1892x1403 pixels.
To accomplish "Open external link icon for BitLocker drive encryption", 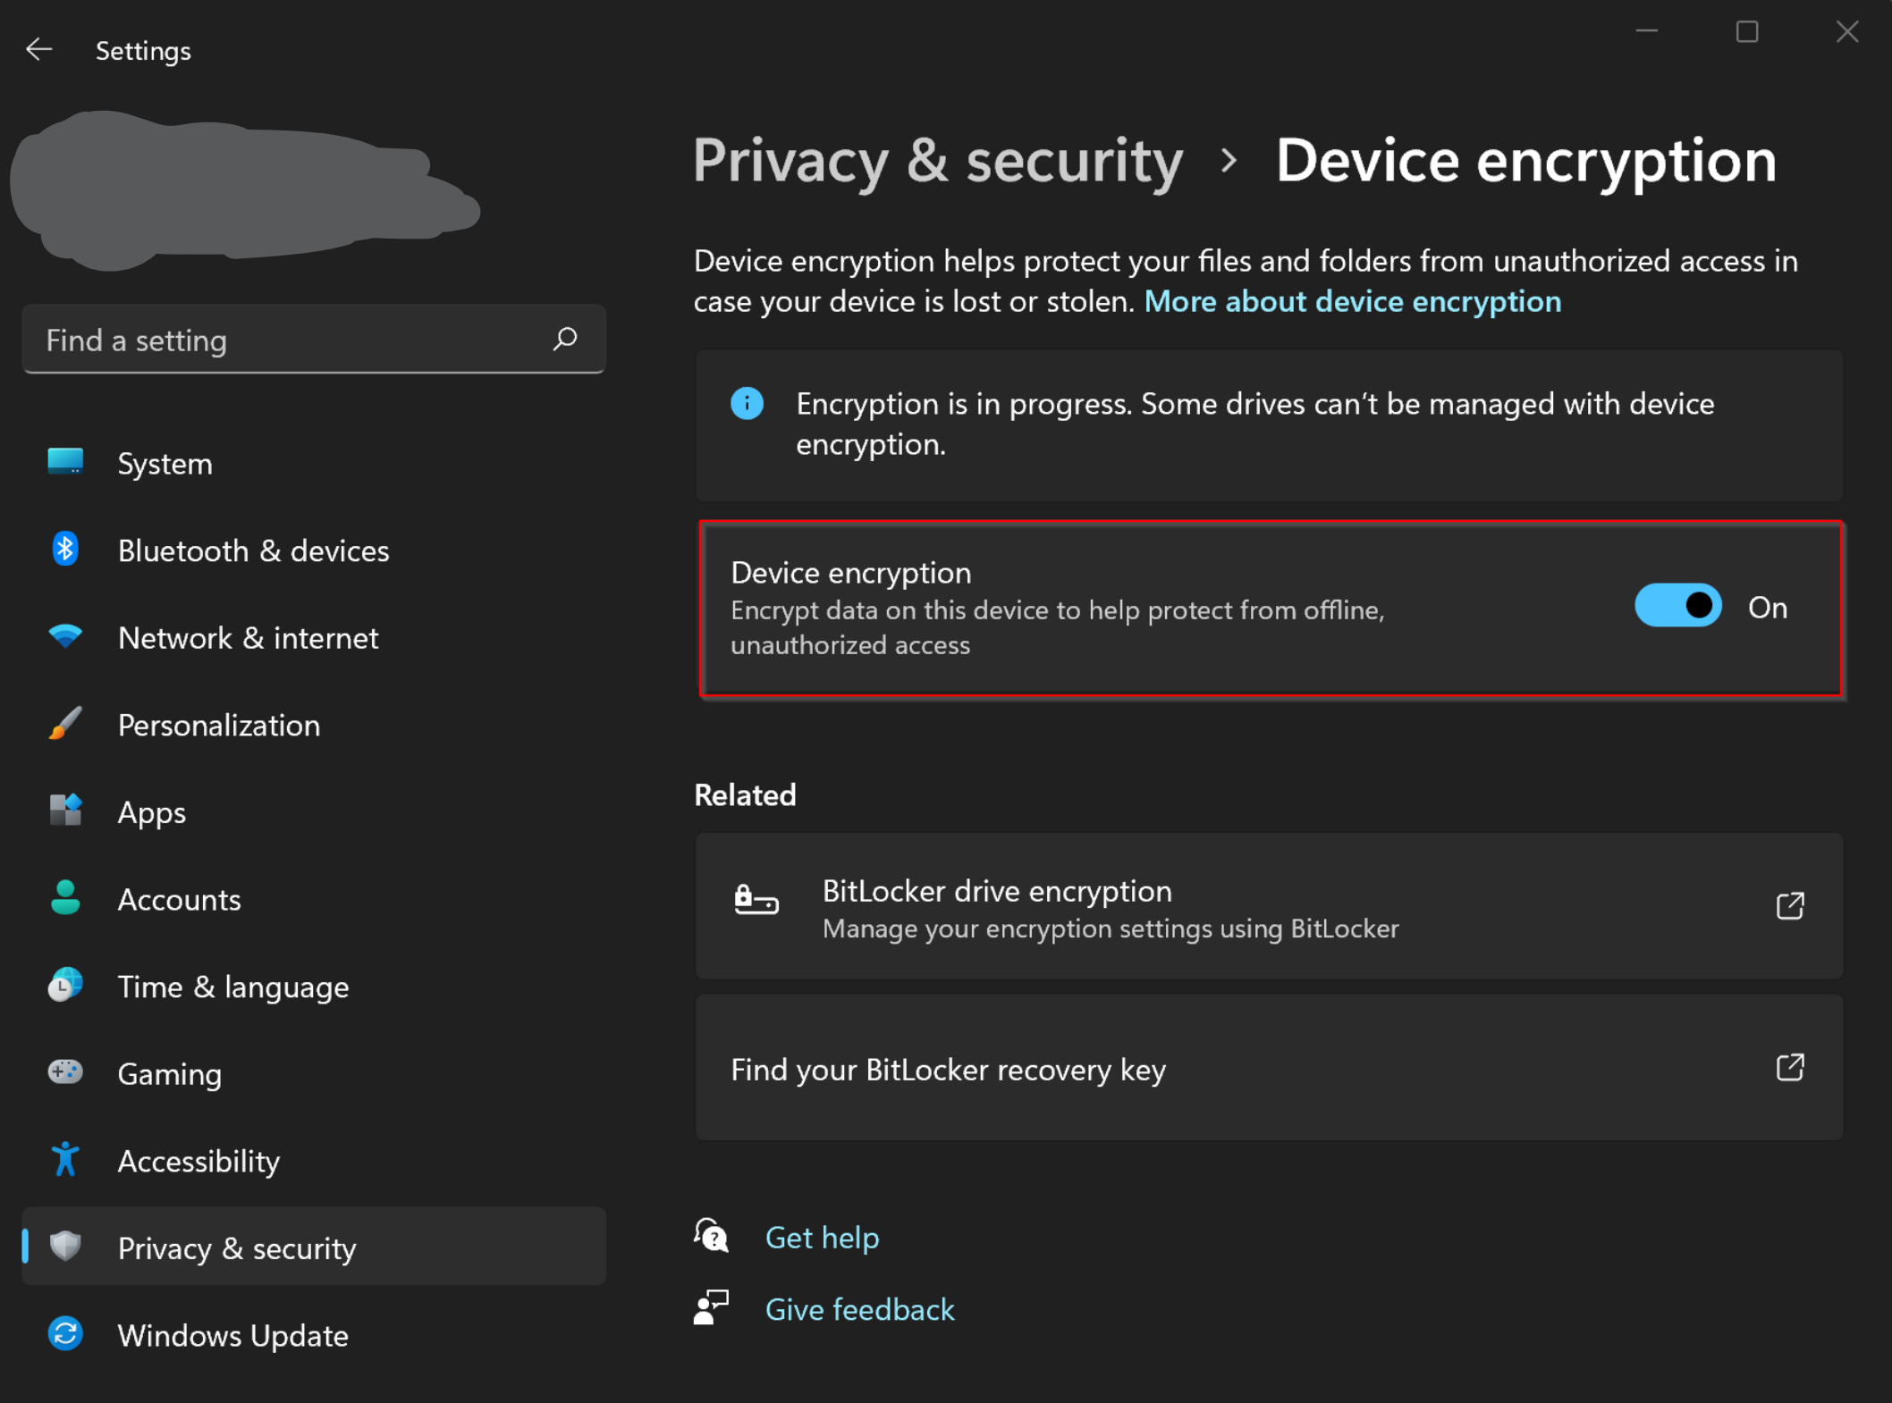I will (1790, 905).
